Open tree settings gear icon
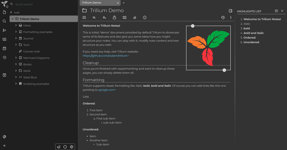The width and height of the screenshot is (287, 150). coord(72,147)
